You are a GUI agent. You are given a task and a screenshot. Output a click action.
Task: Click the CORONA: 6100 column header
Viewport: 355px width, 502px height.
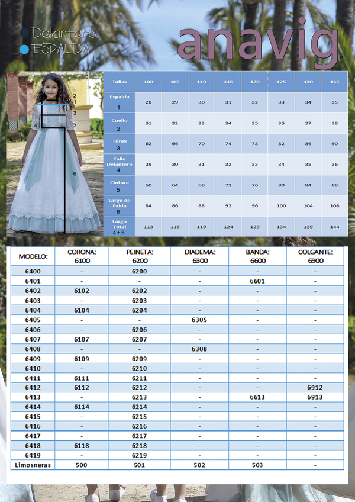click(x=82, y=256)
